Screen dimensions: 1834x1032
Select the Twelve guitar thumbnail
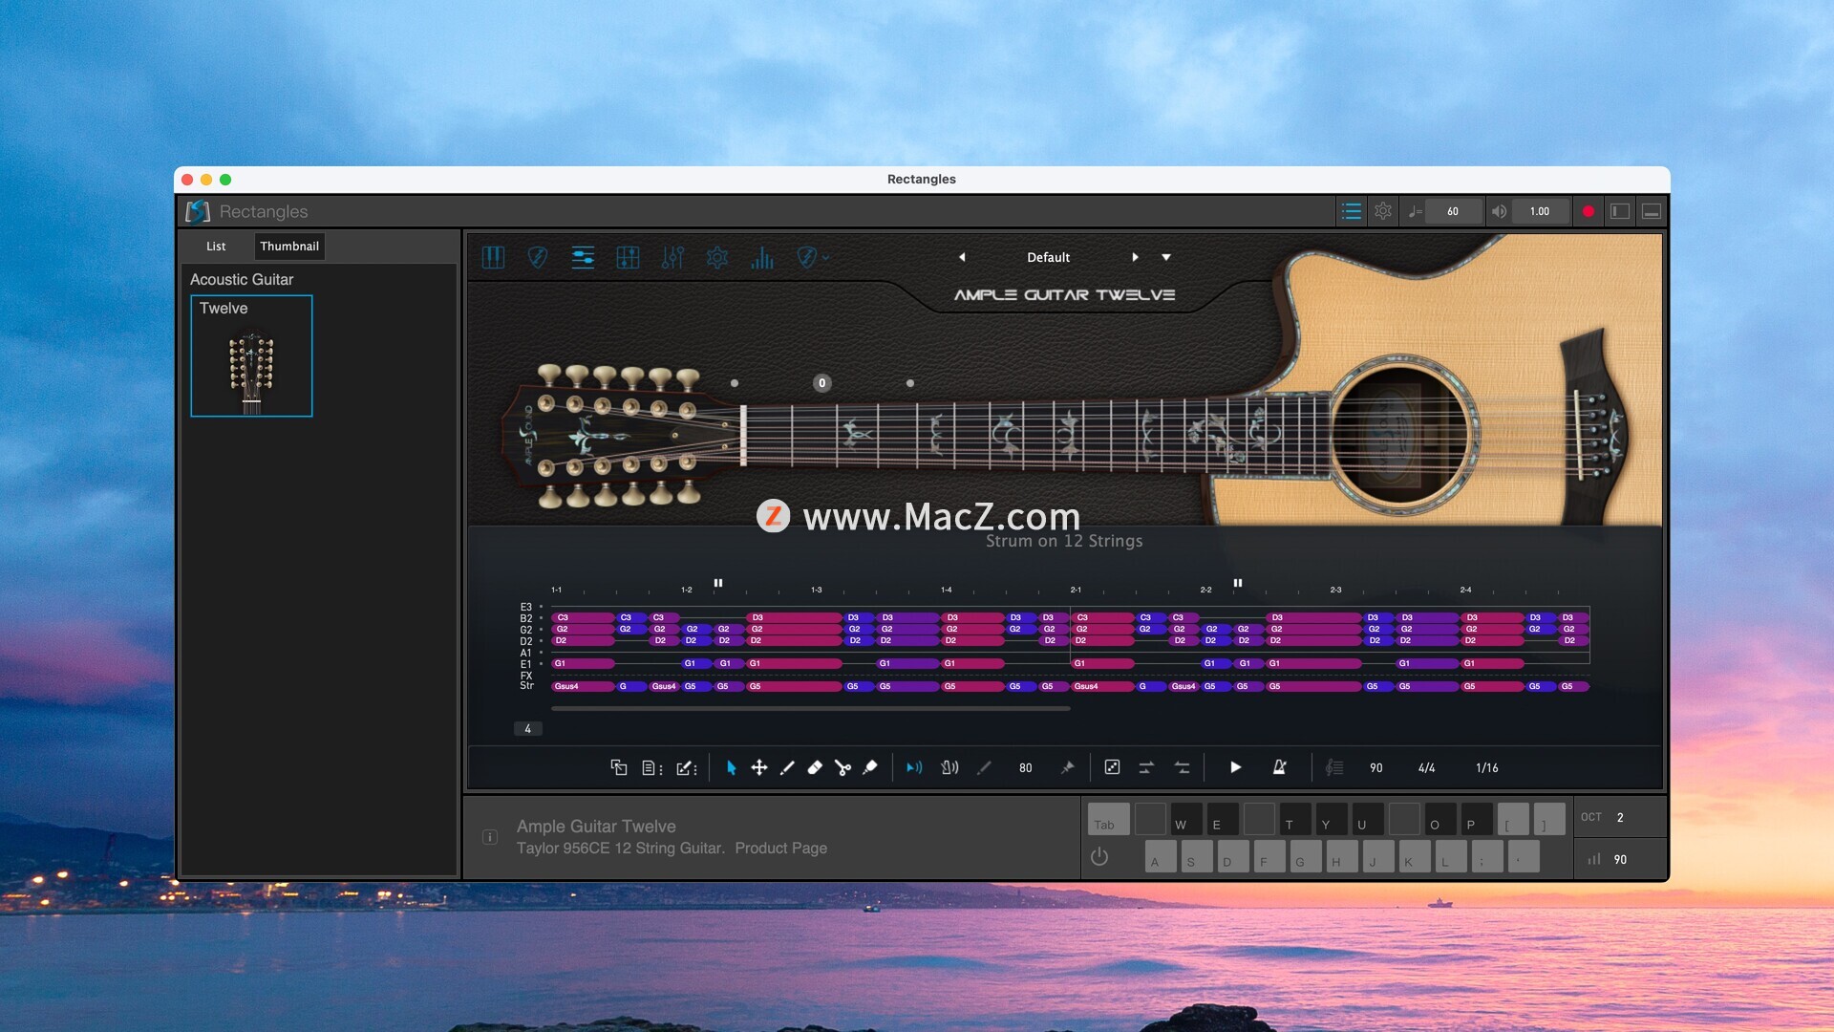click(x=251, y=355)
